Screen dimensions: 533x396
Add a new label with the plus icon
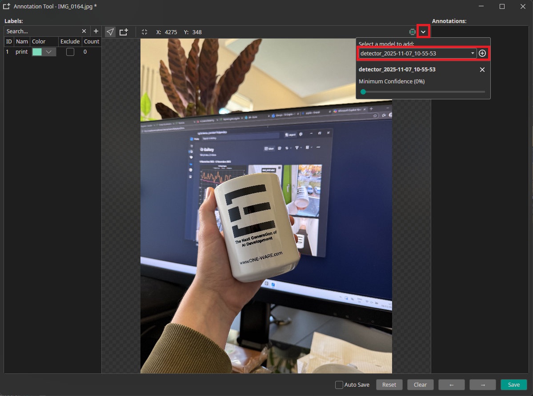96,31
